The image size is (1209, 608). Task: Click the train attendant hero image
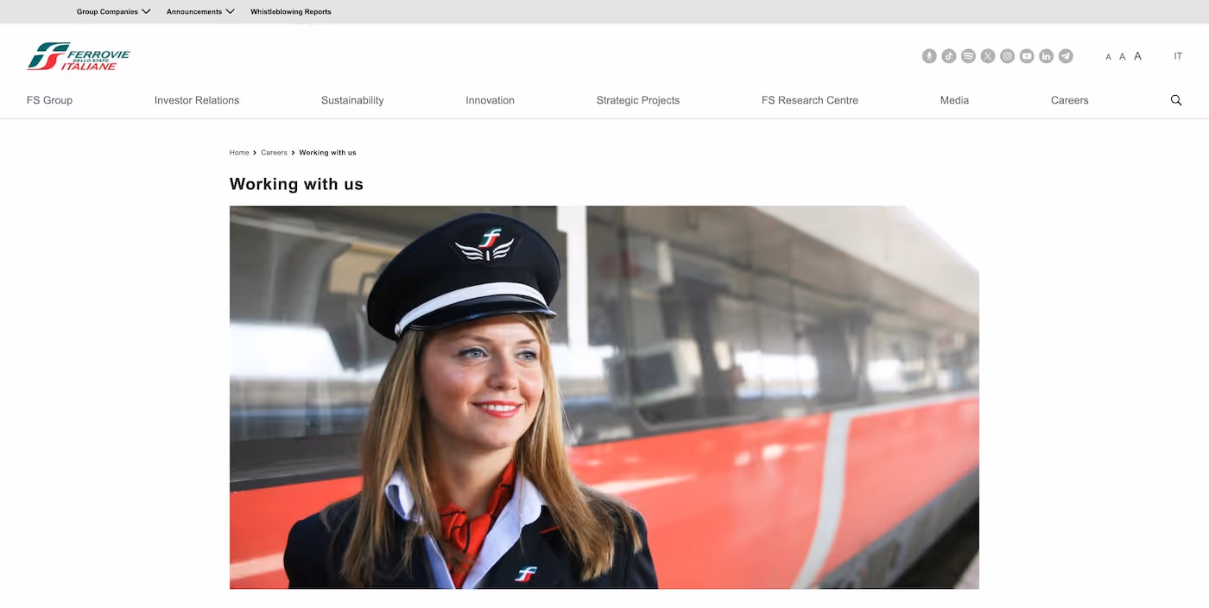click(x=604, y=397)
